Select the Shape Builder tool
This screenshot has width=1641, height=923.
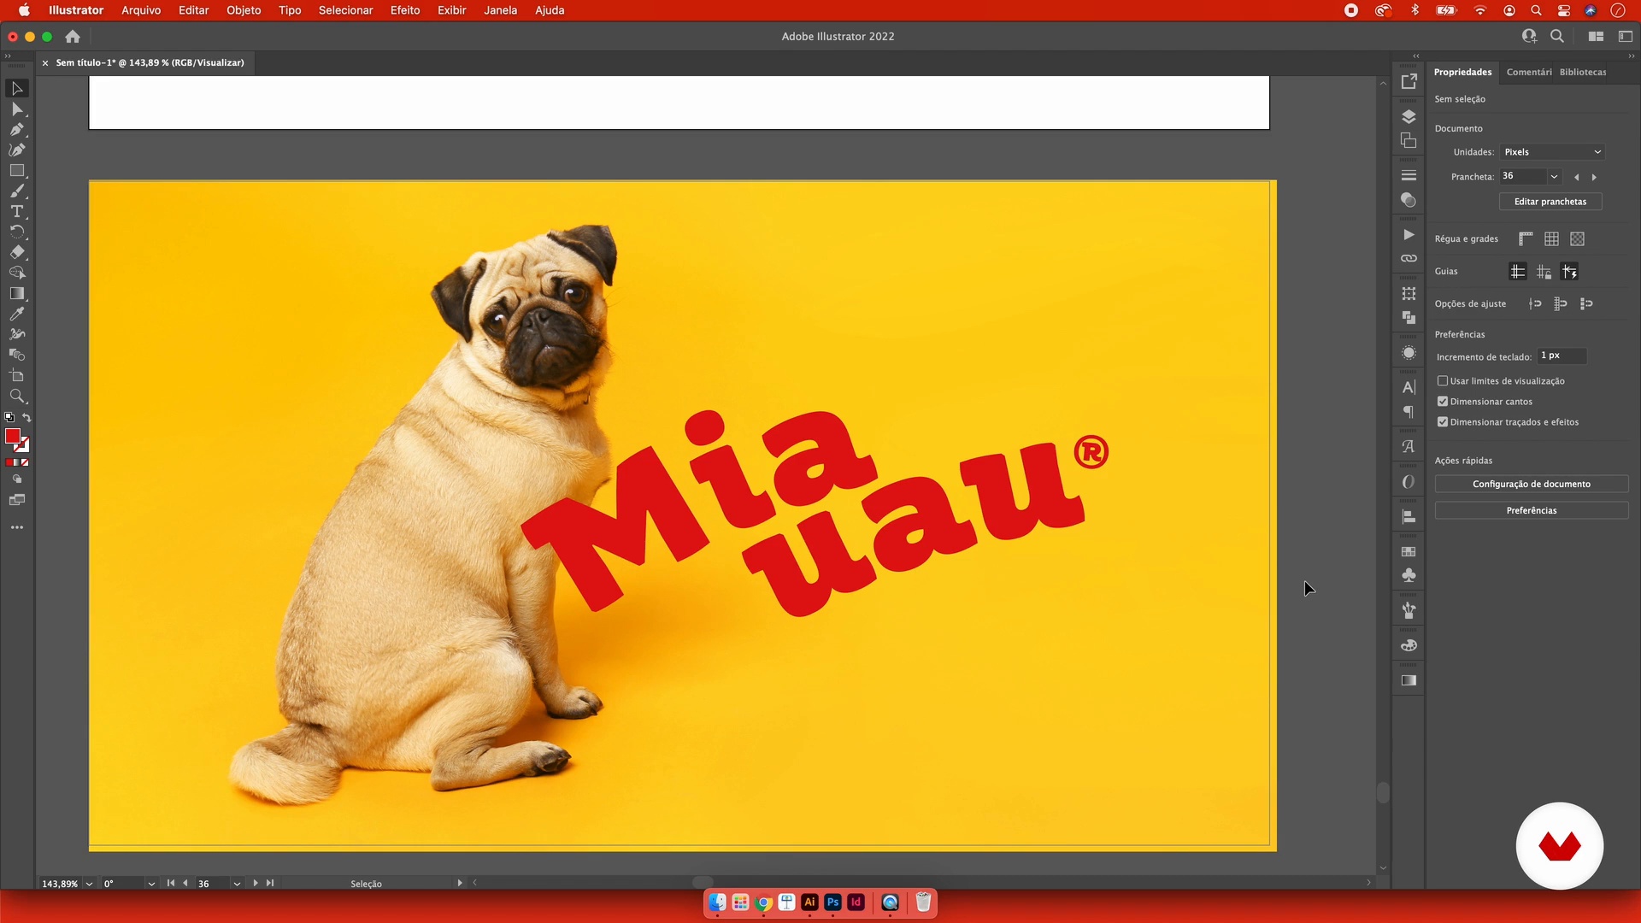pyautogui.click(x=17, y=273)
